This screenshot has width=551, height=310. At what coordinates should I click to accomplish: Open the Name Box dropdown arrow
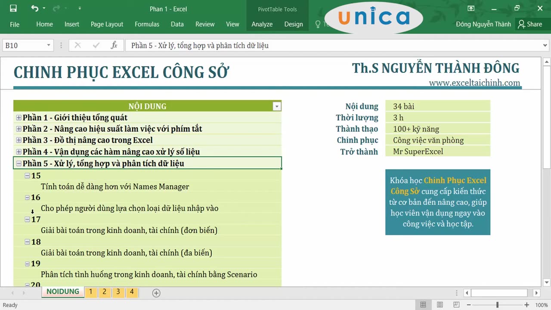(49, 45)
